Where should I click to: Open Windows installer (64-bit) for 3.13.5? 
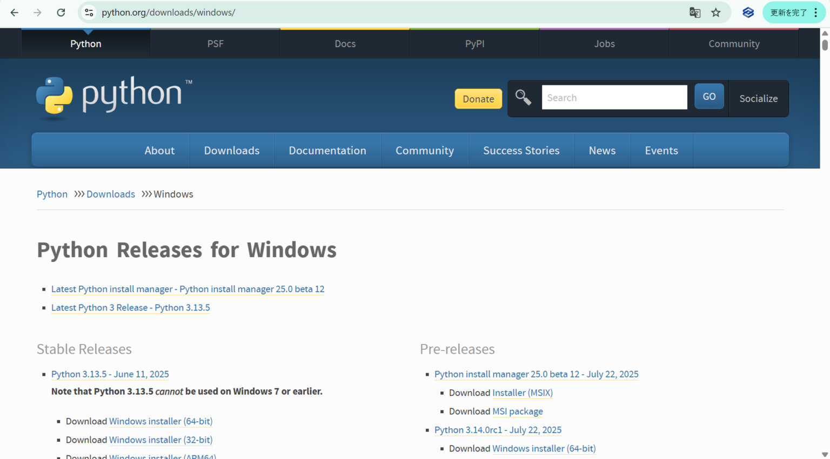pyautogui.click(x=160, y=421)
